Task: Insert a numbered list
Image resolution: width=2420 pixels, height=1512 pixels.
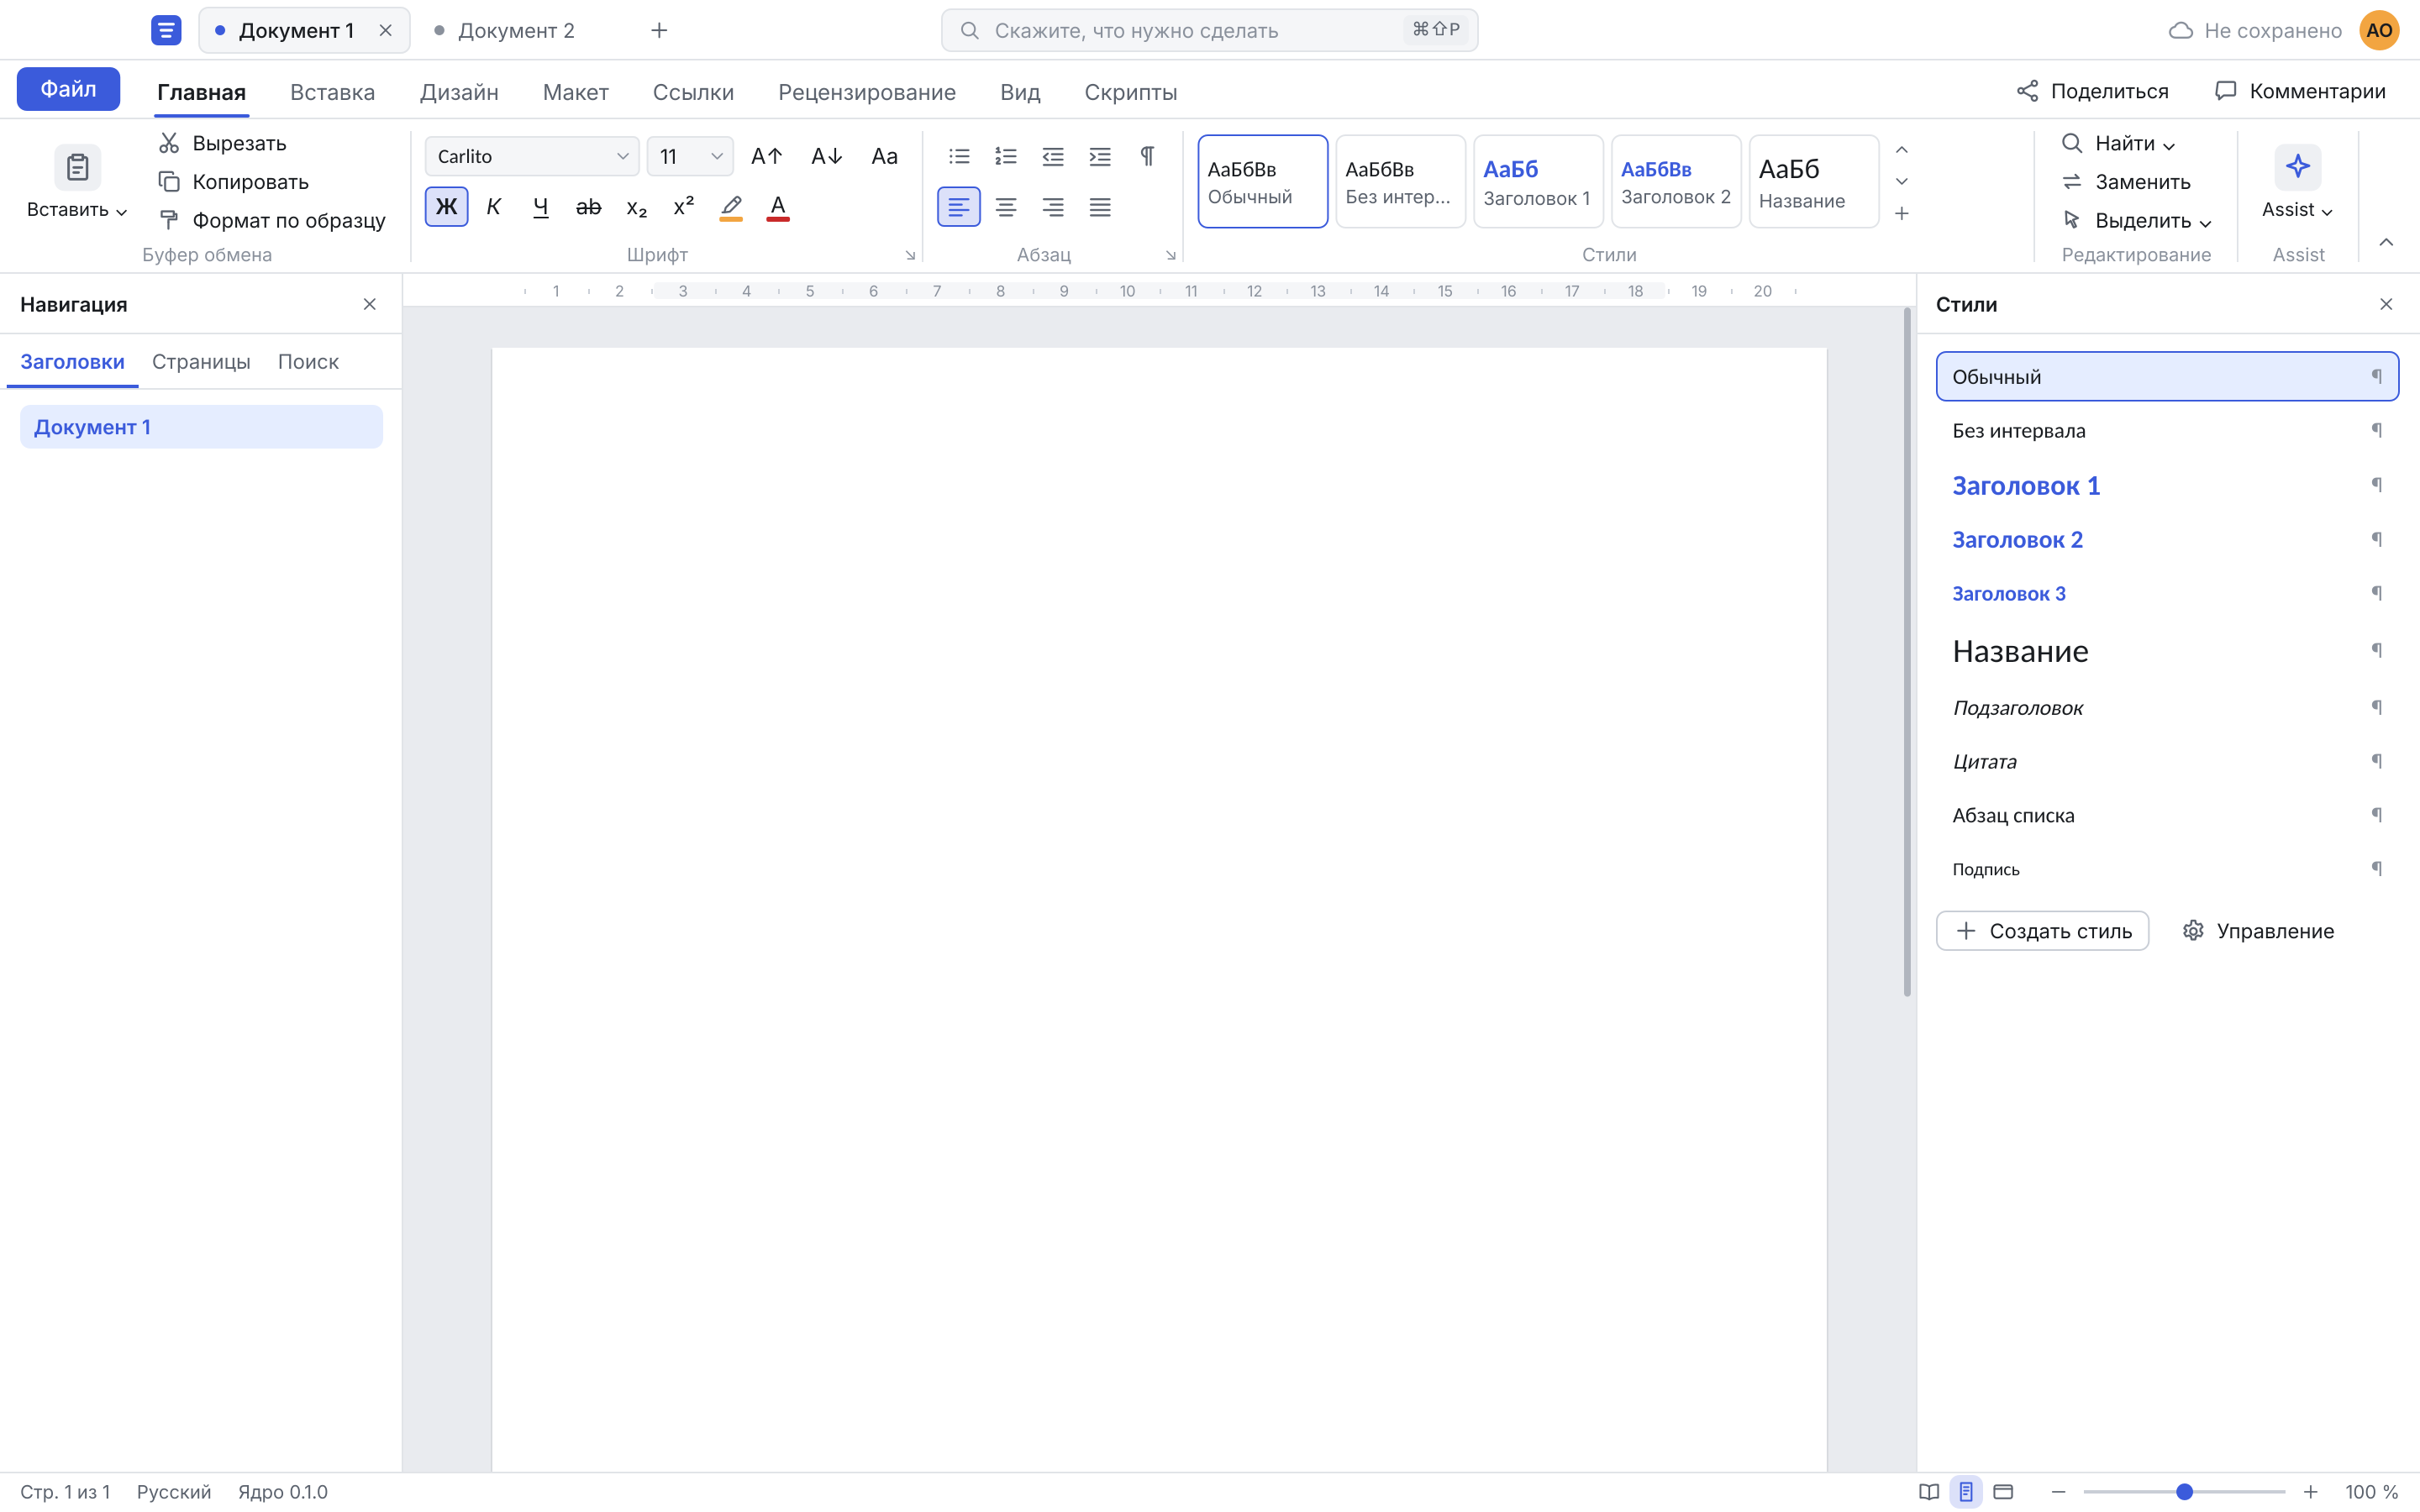Action: coord(1006,156)
